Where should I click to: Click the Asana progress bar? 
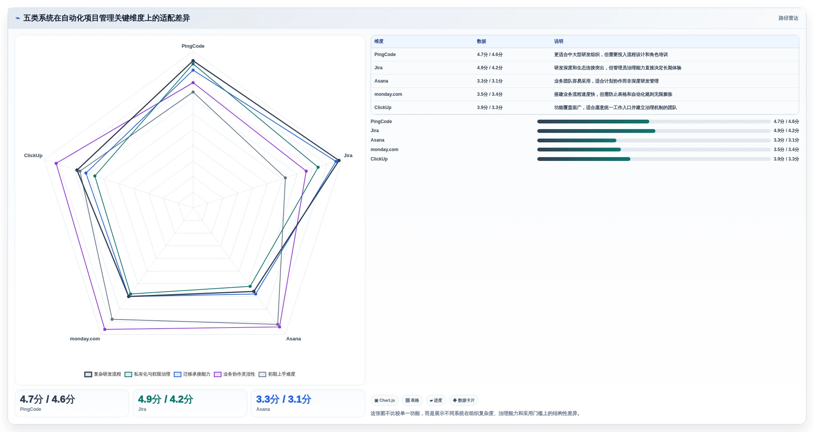(x=654, y=140)
